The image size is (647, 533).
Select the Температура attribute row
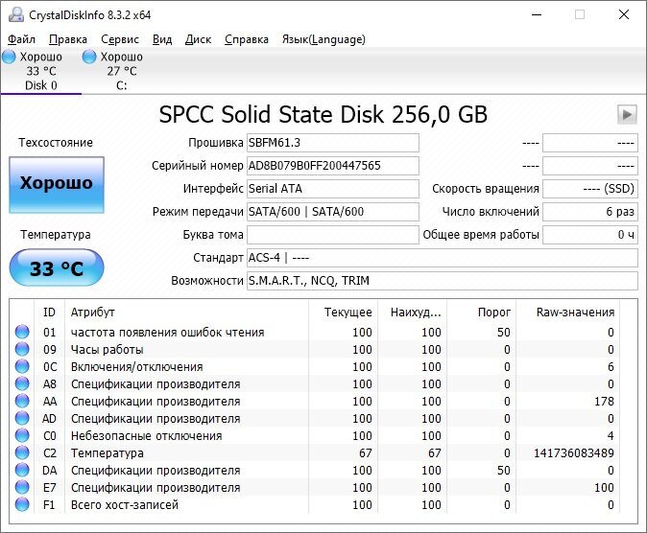pyautogui.click(x=315, y=453)
